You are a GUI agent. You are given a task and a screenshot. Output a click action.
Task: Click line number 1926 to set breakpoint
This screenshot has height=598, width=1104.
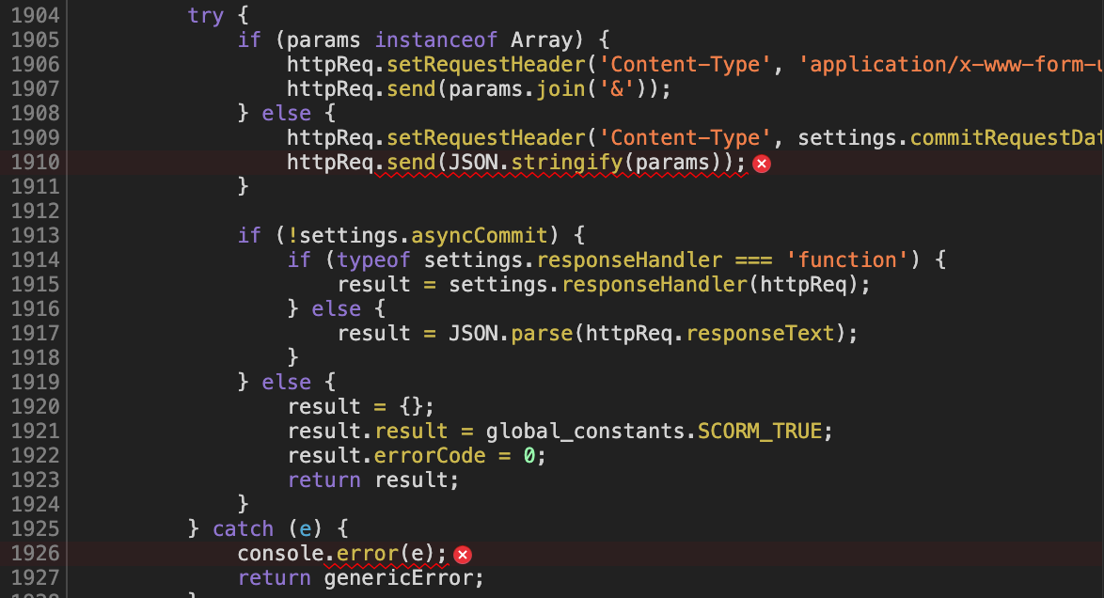click(x=36, y=555)
